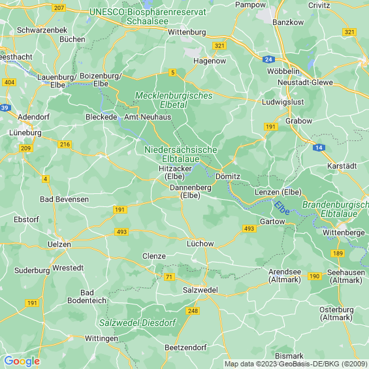
Task: Open the Google logo link
Action: [22, 361]
